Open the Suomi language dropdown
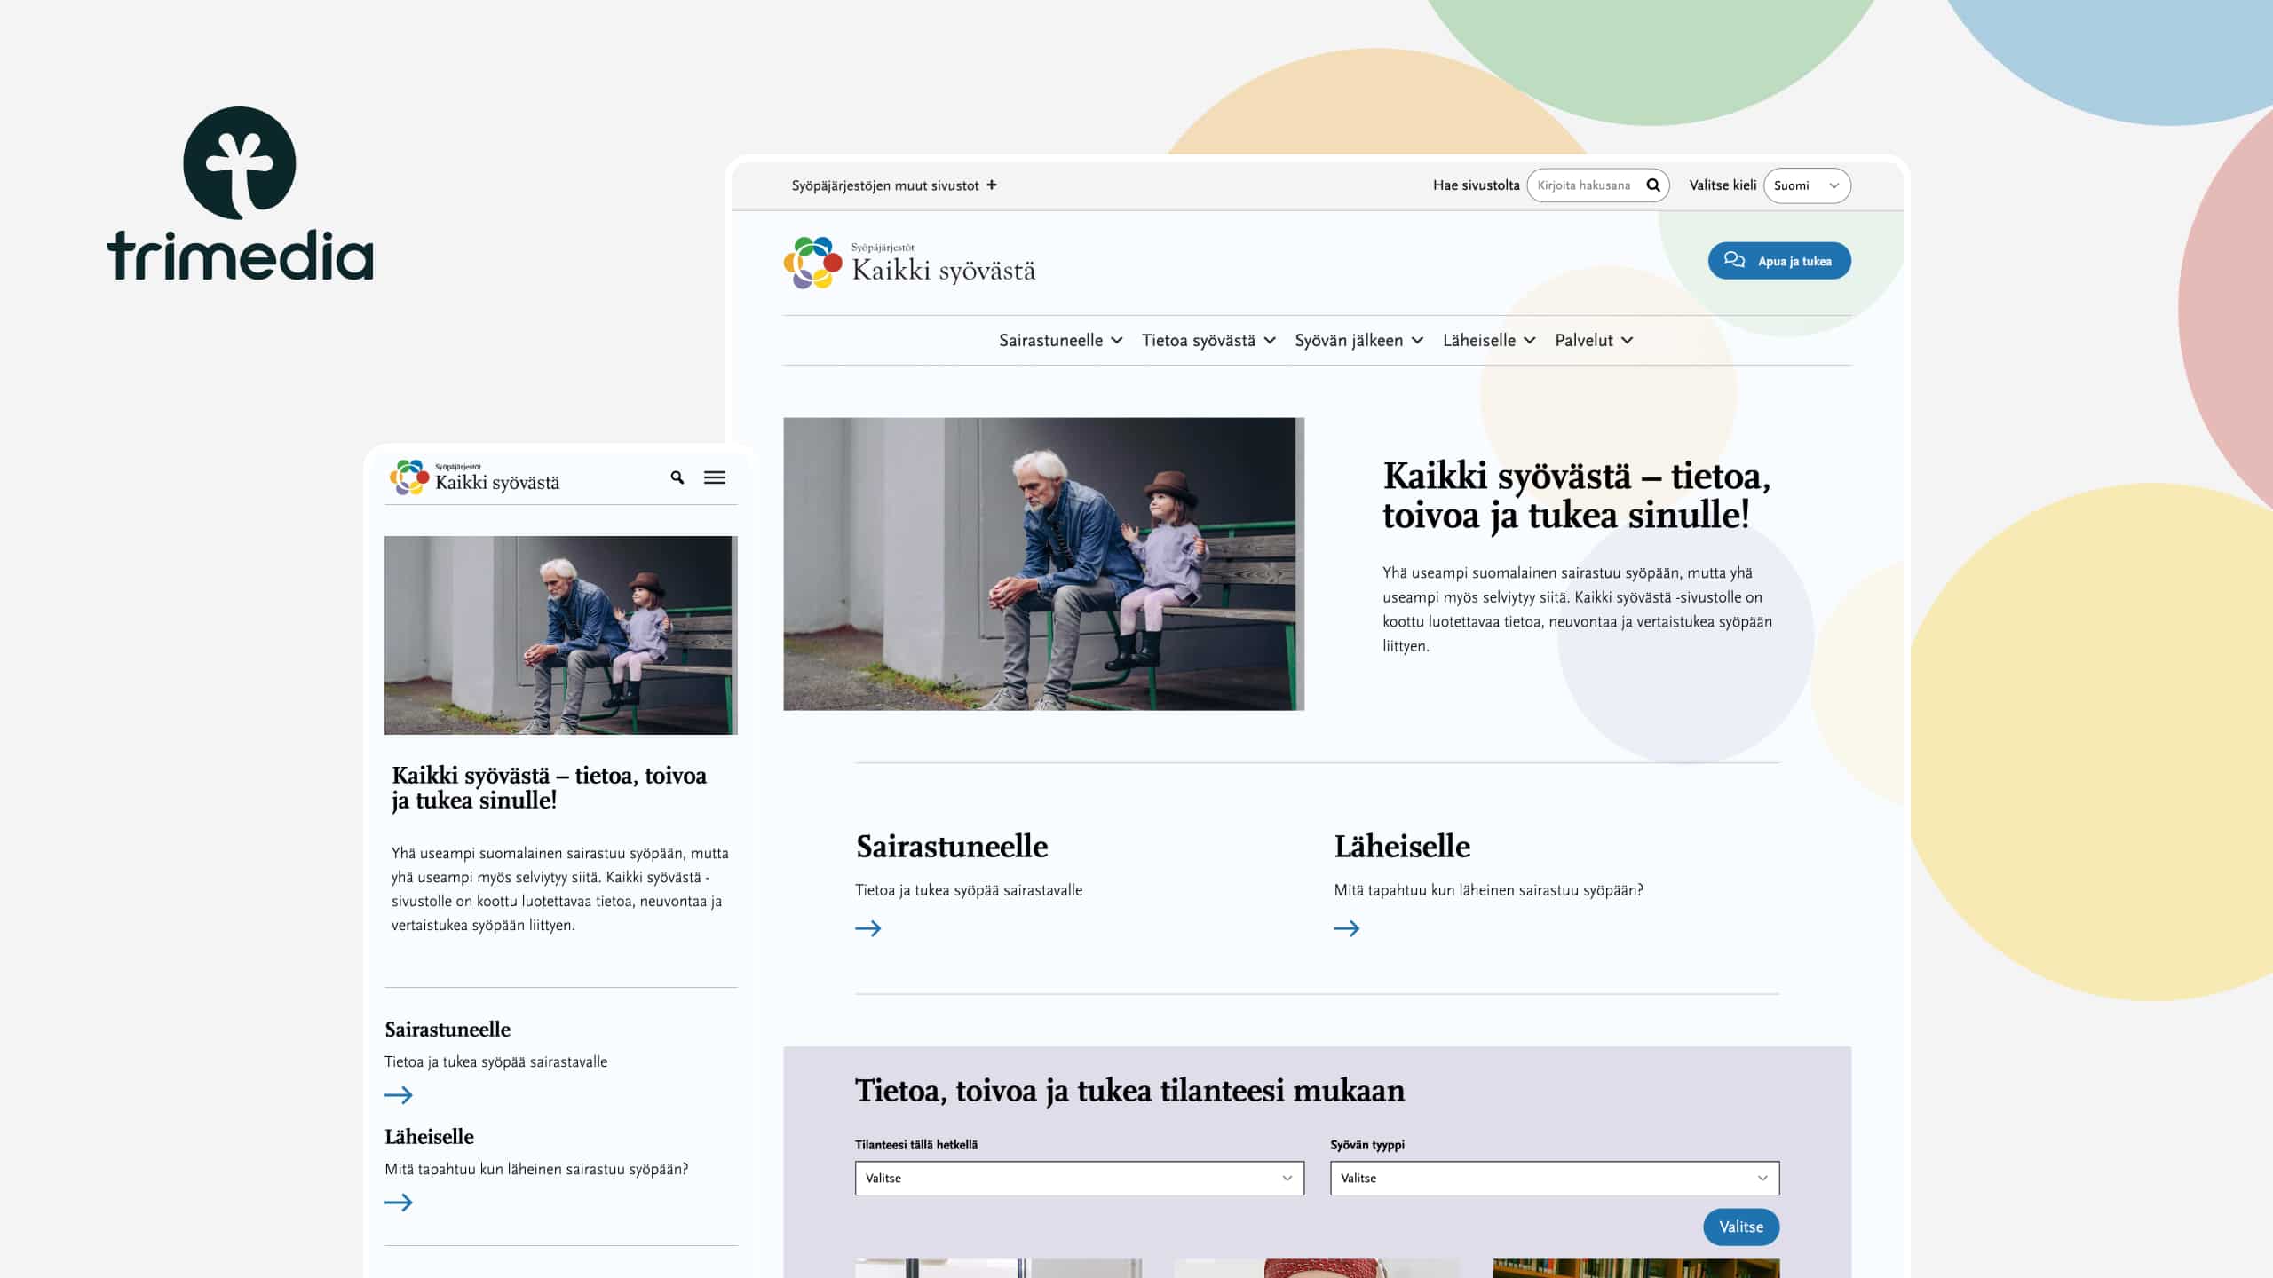Screen dimensions: 2273x1278 (1807, 185)
